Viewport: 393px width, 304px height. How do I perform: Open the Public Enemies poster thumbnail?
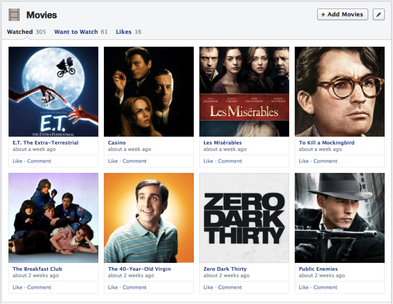click(339, 218)
